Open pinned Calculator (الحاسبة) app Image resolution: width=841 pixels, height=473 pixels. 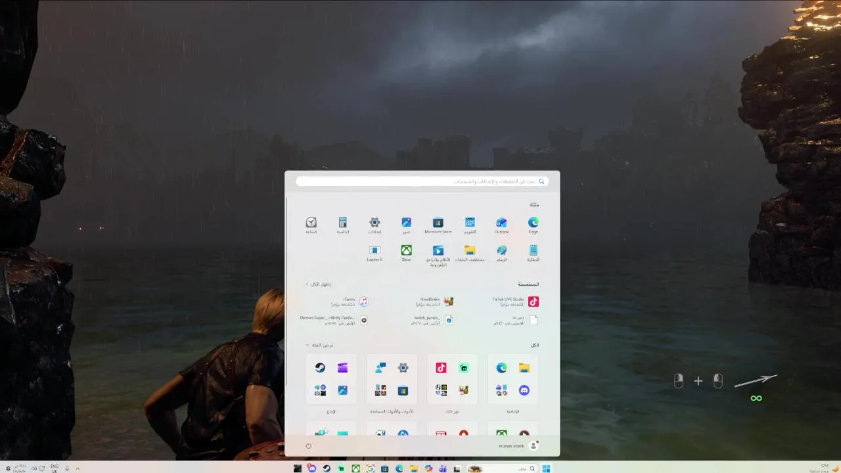[x=342, y=225]
